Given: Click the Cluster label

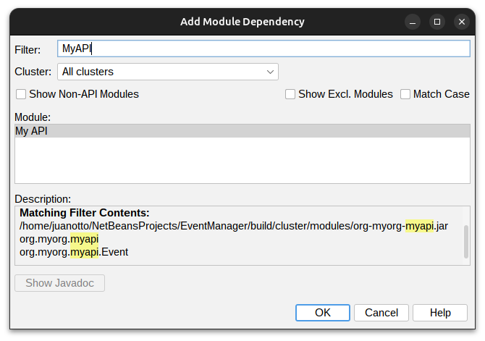Looking at the screenshot, I should click(33, 72).
